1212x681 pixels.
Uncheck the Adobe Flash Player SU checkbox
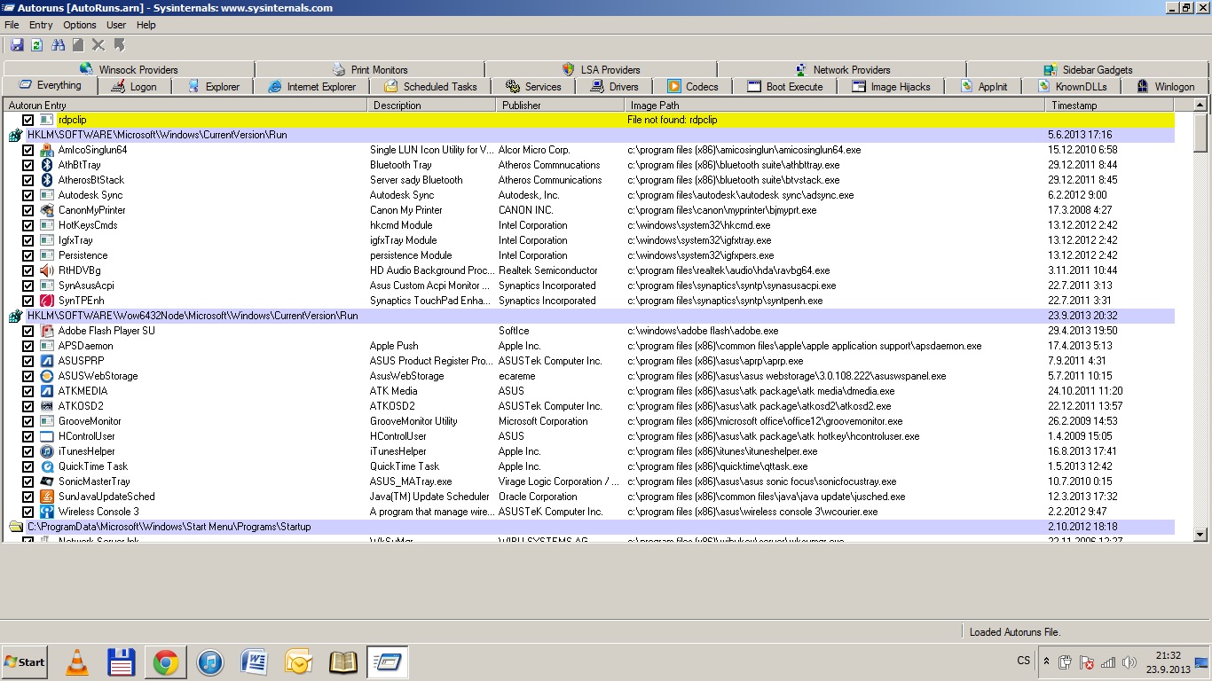pos(28,331)
